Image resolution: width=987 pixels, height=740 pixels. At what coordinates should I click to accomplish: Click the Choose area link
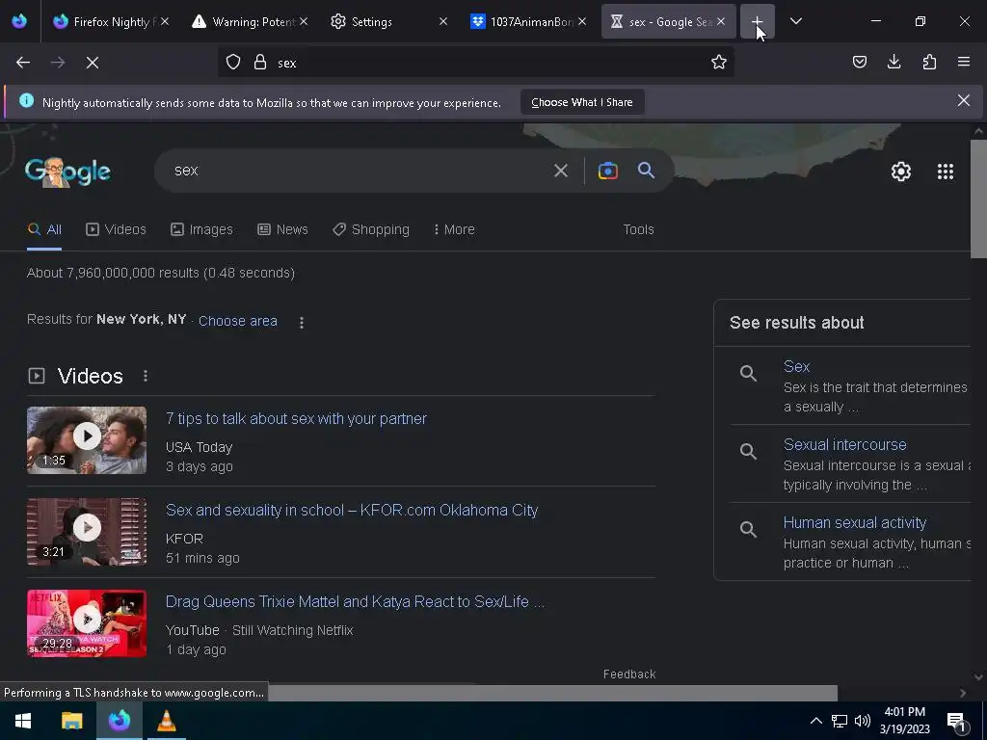point(238,321)
